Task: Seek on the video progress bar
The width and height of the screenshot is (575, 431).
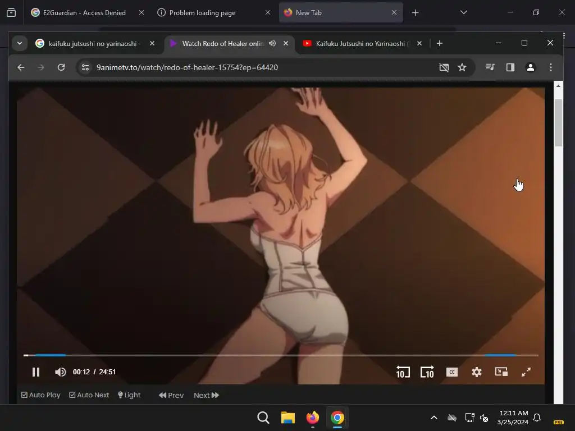Action: (x=281, y=355)
